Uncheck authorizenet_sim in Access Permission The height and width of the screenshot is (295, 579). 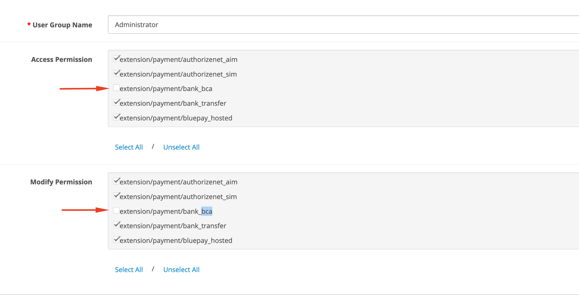(x=116, y=73)
